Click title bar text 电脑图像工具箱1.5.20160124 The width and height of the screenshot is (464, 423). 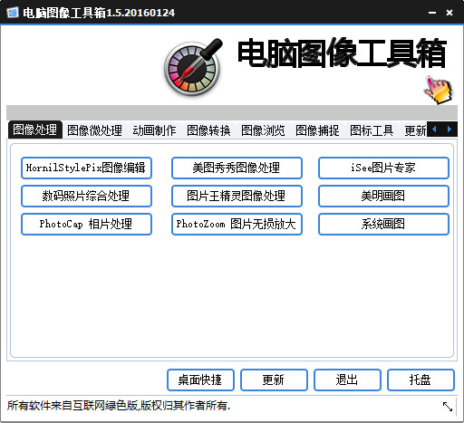coord(99,13)
